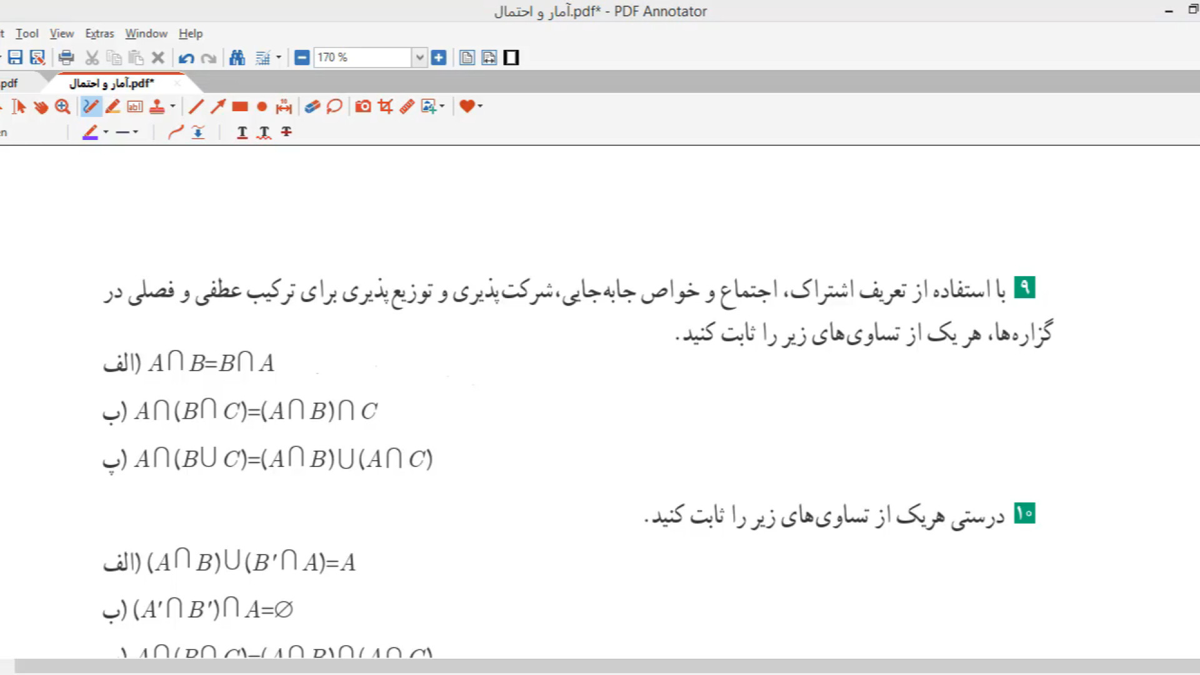This screenshot has height=675, width=1200.
Task: Open the Favorites heart dropdown arrow
Action: point(480,107)
